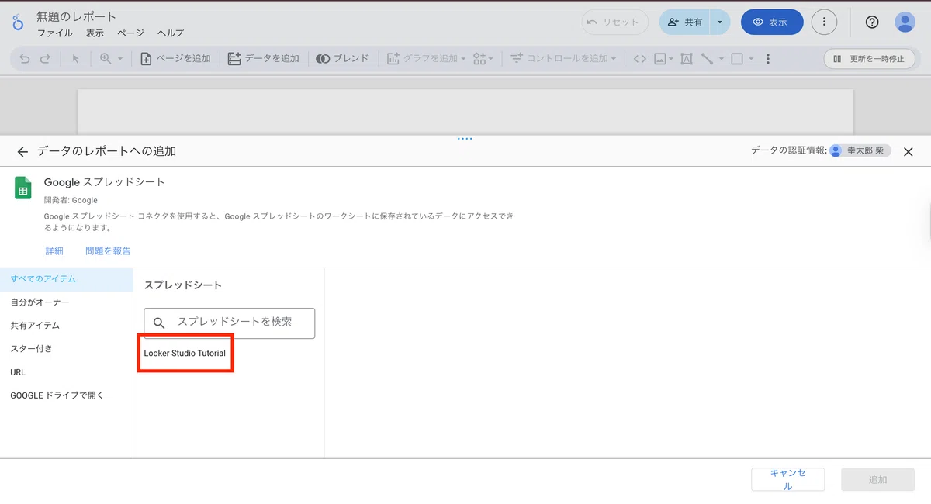Image resolution: width=931 pixels, height=504 pixels.
Task: Open the ヘルプ menu
Action: click(x=171, y=33)
